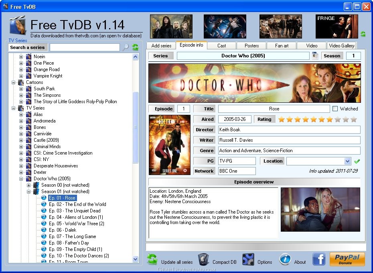The height and width of the screenshot is (273, 373).
Task: Collapse Season 01 of Doctor Who
Action: pos(28,192)
